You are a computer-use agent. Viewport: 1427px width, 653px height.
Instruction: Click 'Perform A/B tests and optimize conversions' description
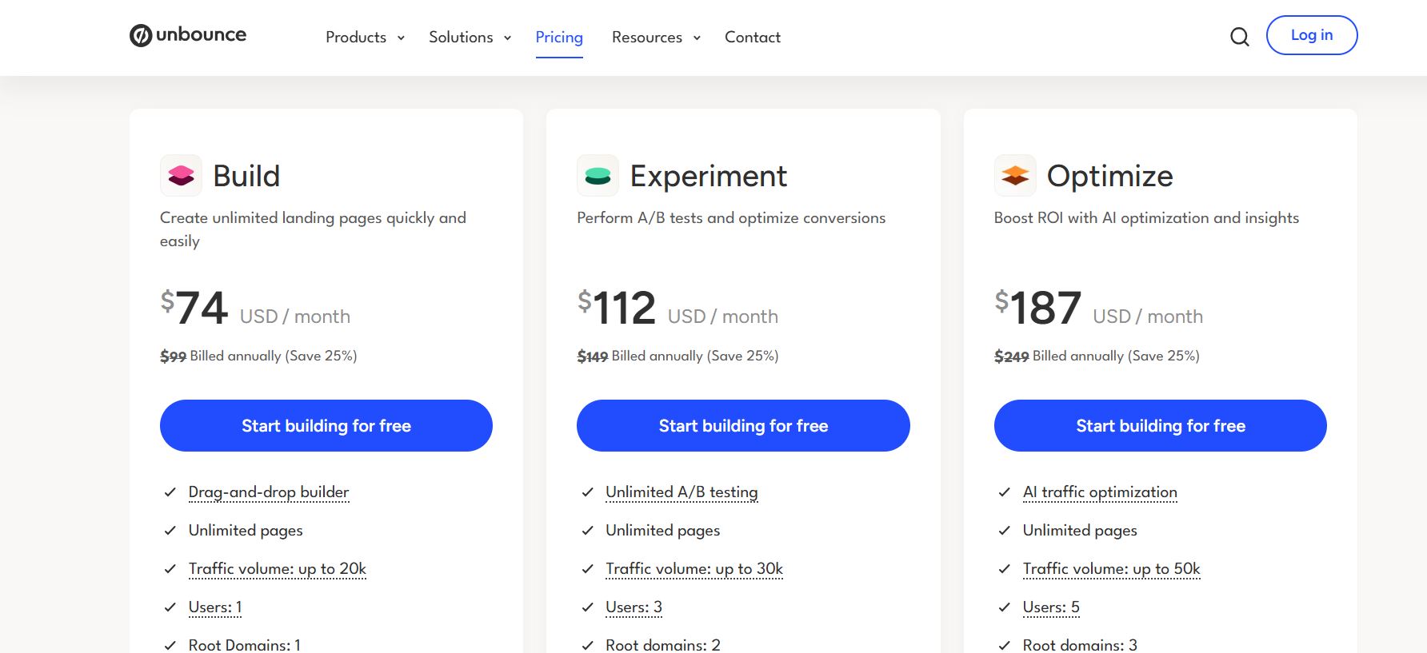click(x=731, y=218)
